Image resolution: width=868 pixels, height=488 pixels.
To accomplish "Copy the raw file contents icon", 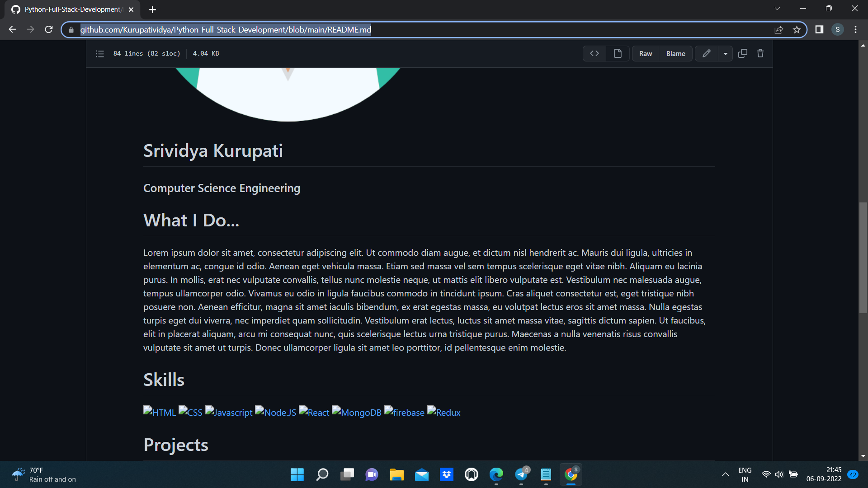I will (x=743, y=53).
